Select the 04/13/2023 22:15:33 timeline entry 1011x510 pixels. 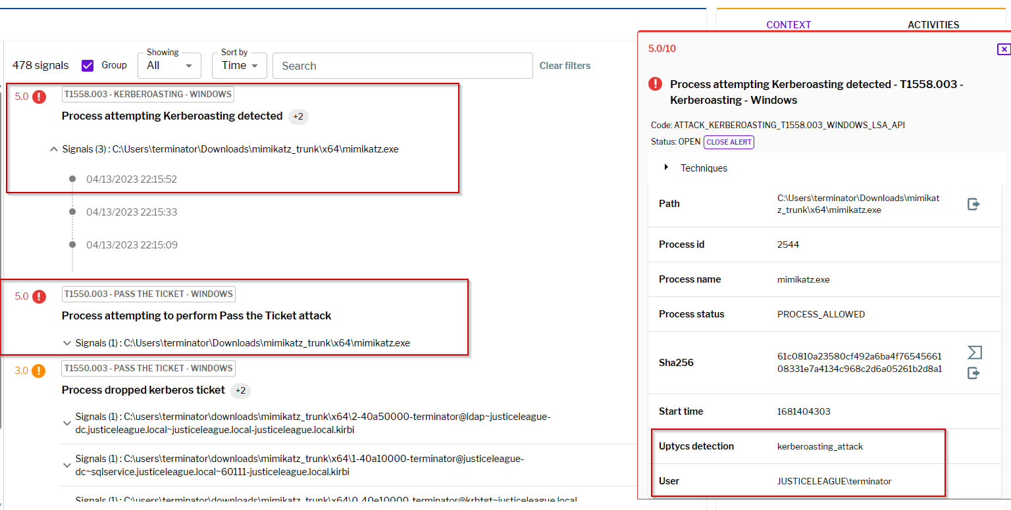tap(132, 212)
